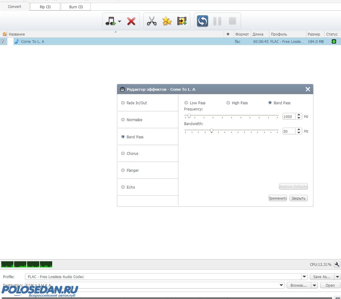Uncheck the Come To L. A track checkbox
The width and height of the screenshot is (341, 299).
point(3,41)
